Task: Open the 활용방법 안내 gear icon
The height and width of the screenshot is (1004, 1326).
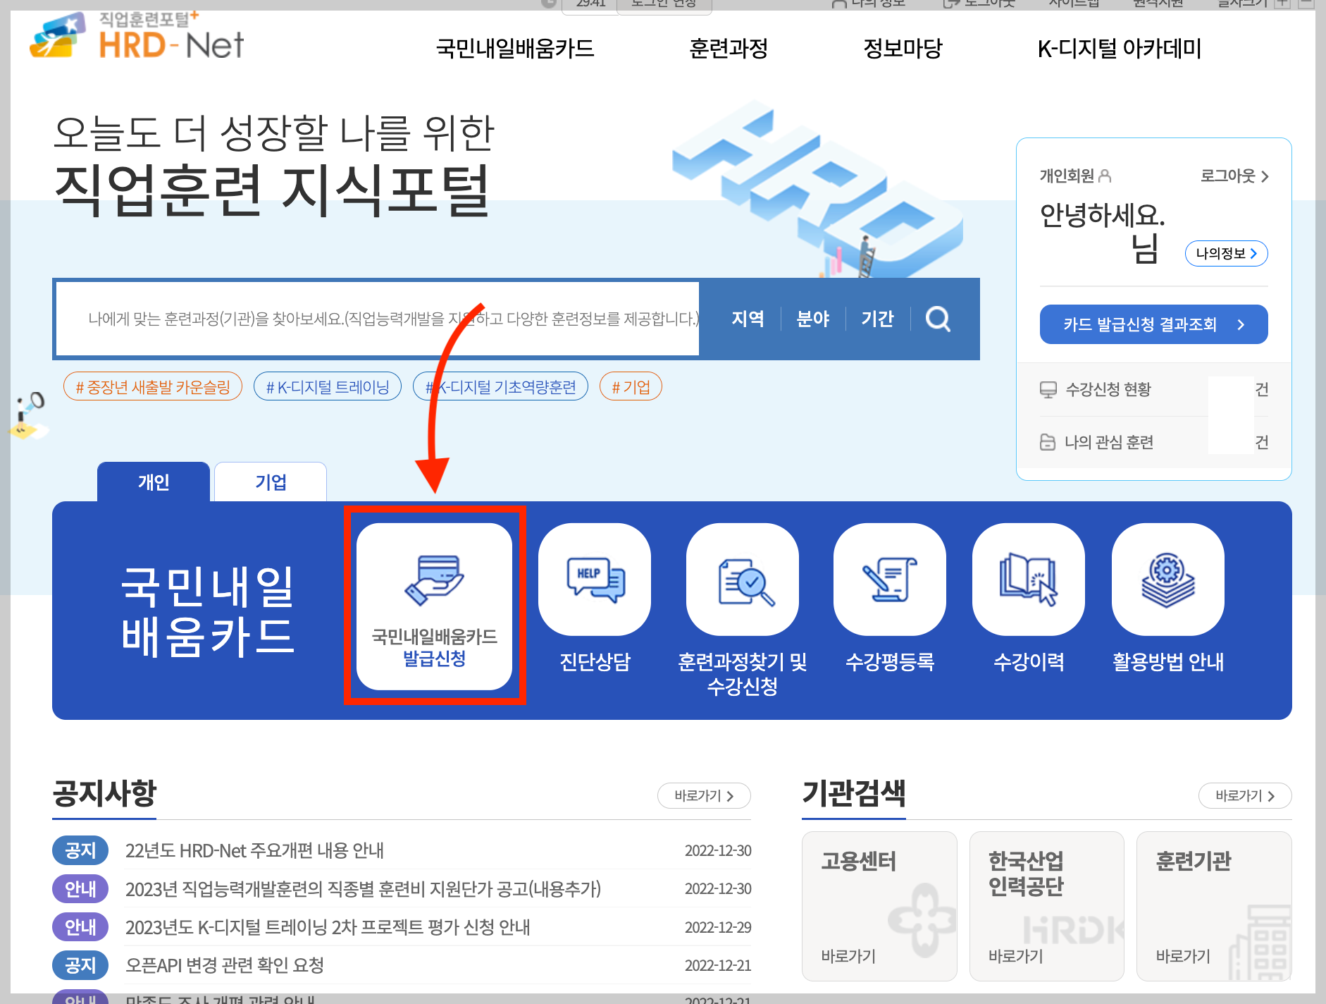Action: (x=1168, y=580)
